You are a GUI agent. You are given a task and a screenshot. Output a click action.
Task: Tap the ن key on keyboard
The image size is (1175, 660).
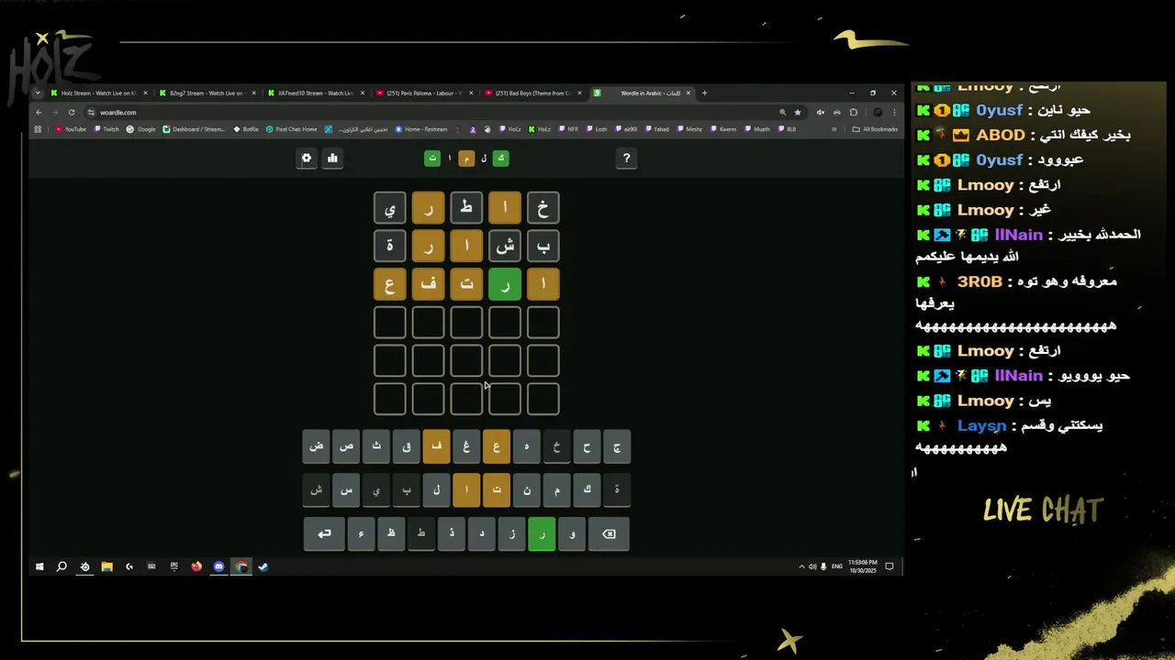(x=527, y=489)
